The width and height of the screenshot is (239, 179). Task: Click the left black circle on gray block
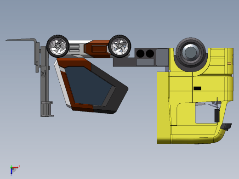[140, 54]
